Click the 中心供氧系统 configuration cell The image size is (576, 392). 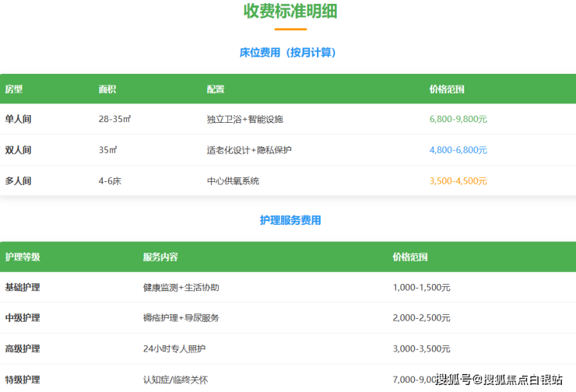click(x=233, y=181)
